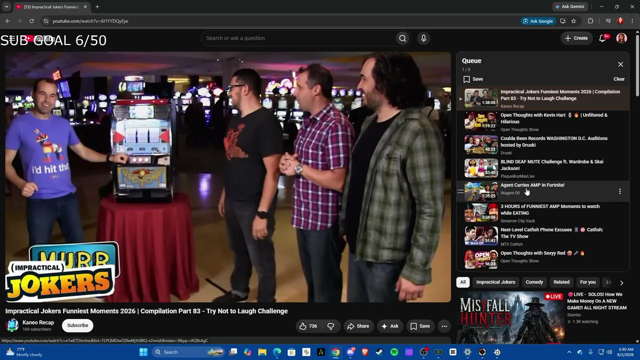The width and height of the screenshot is (640, 360).
Task: Play Open Thoughts with Kevin Hart from queue
Action: [543, 121]
